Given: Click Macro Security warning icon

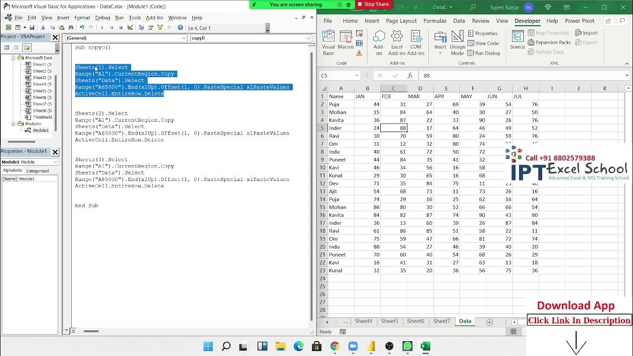Looking at the screenshot, I should click(x=359, y=53).
